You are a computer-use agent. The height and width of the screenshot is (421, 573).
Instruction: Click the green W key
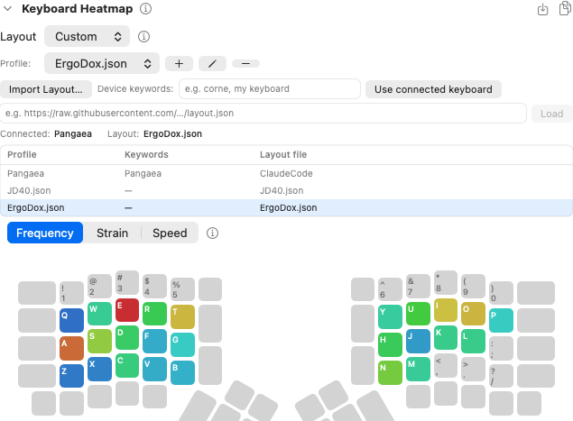(99, 314)
